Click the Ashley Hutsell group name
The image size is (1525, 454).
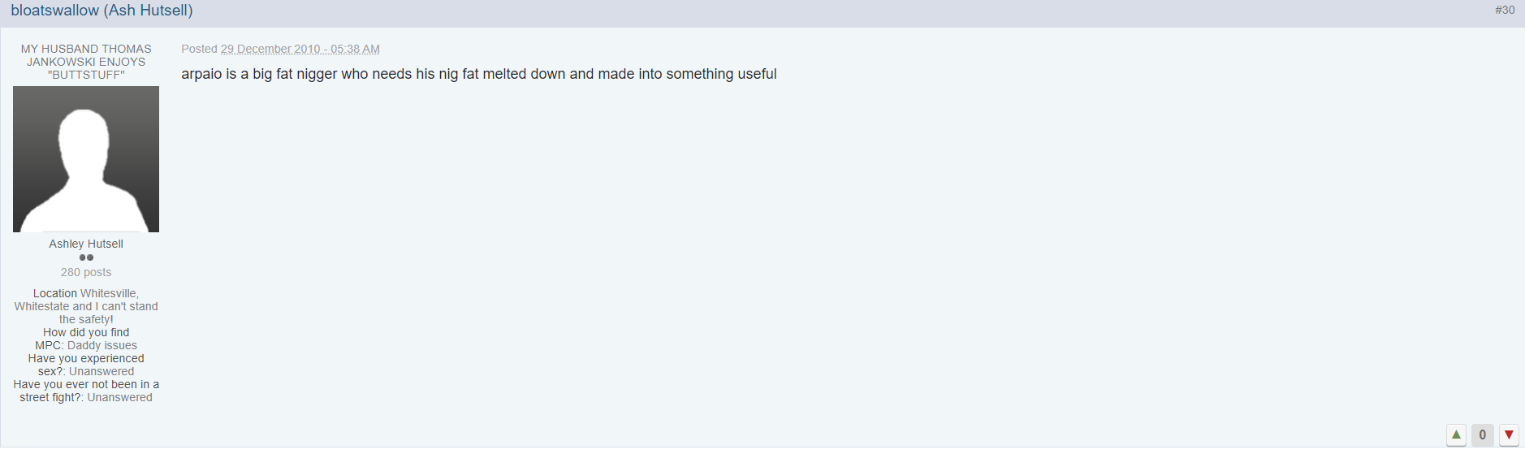86,244
